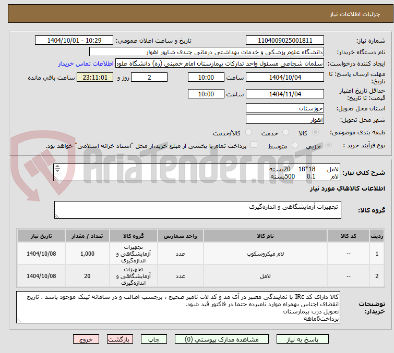Screen dimensions: 394x353
Task: Click the 'گروه کالا' column header
Action: click(134, 236)
